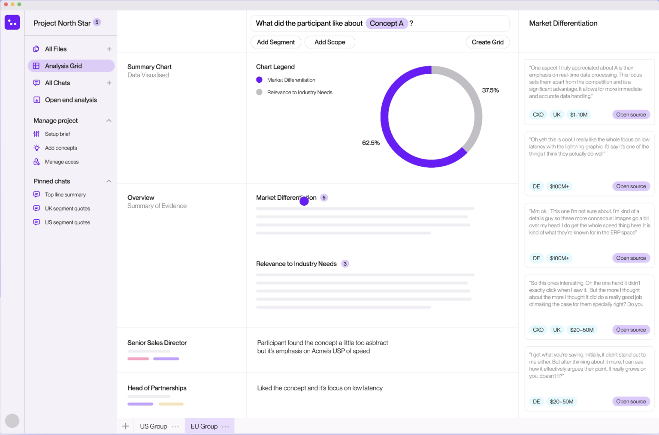This screenshot has height=435, width=659.
Task: Collapse the Manage project section
Action: (x=109, y=120)
